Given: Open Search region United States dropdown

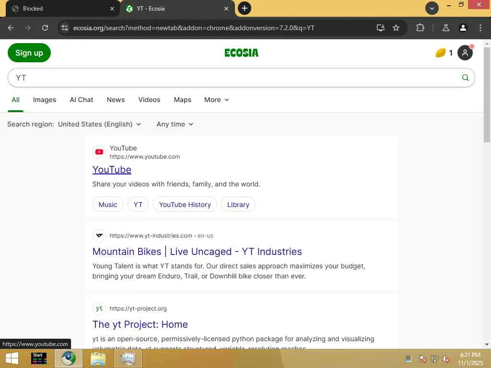Looking at the screenshot, I should pos(99,124).
